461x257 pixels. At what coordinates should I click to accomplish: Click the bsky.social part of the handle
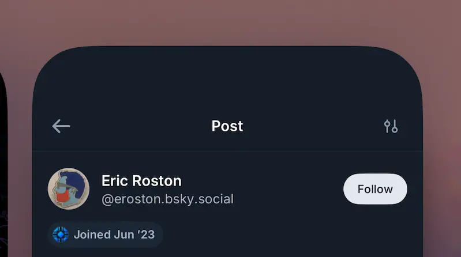tap(199, 199)
